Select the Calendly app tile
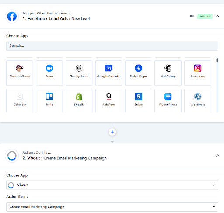224x213 pixels. pyautogui.click(x=20, y=101)
